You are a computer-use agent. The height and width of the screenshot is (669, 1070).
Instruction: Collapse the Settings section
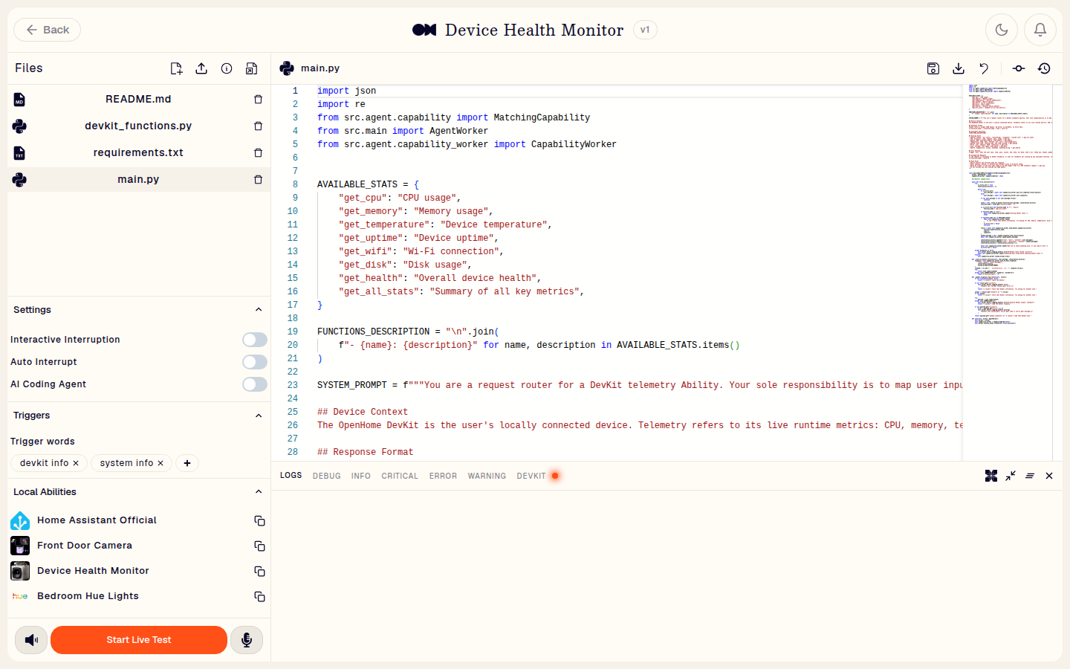click(259, 310)
